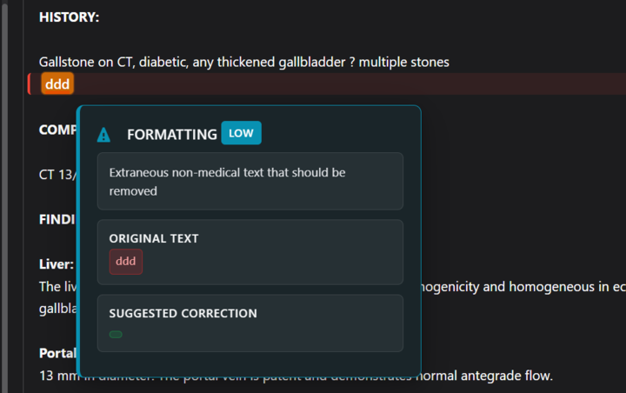Click the FORMATTING popup title
Viewport: 626px width, 393px height.
[171, 135]
